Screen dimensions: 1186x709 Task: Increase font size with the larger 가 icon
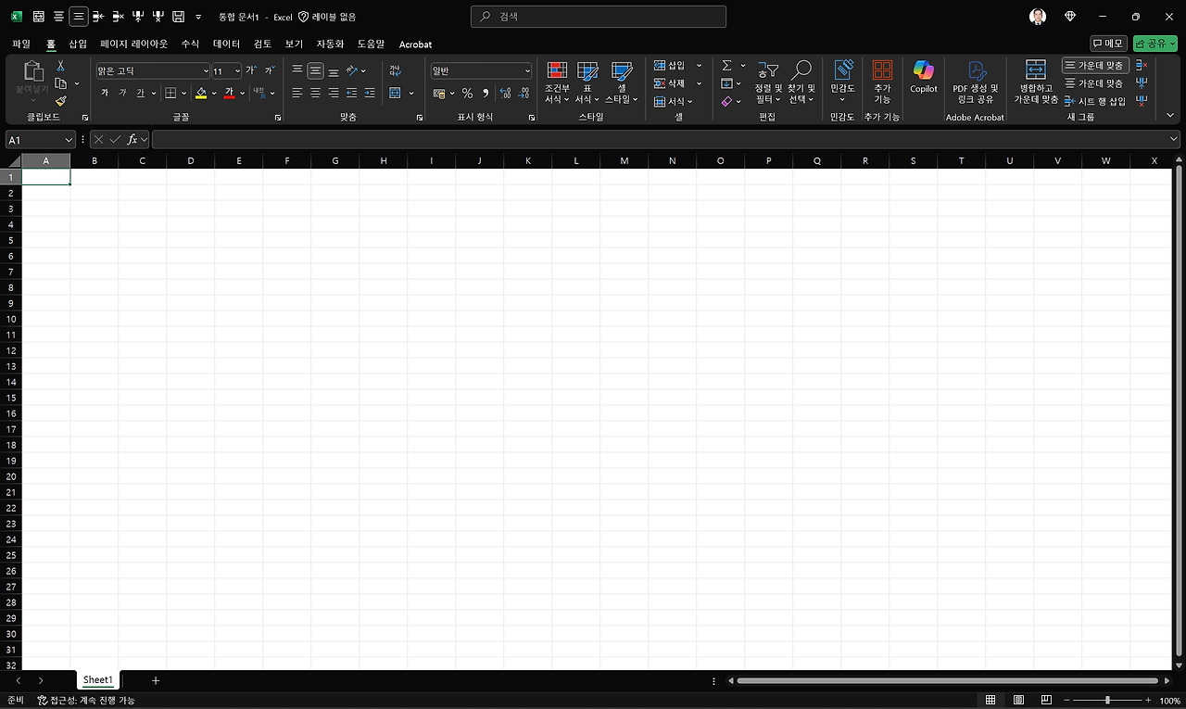[x=251, y=70]
